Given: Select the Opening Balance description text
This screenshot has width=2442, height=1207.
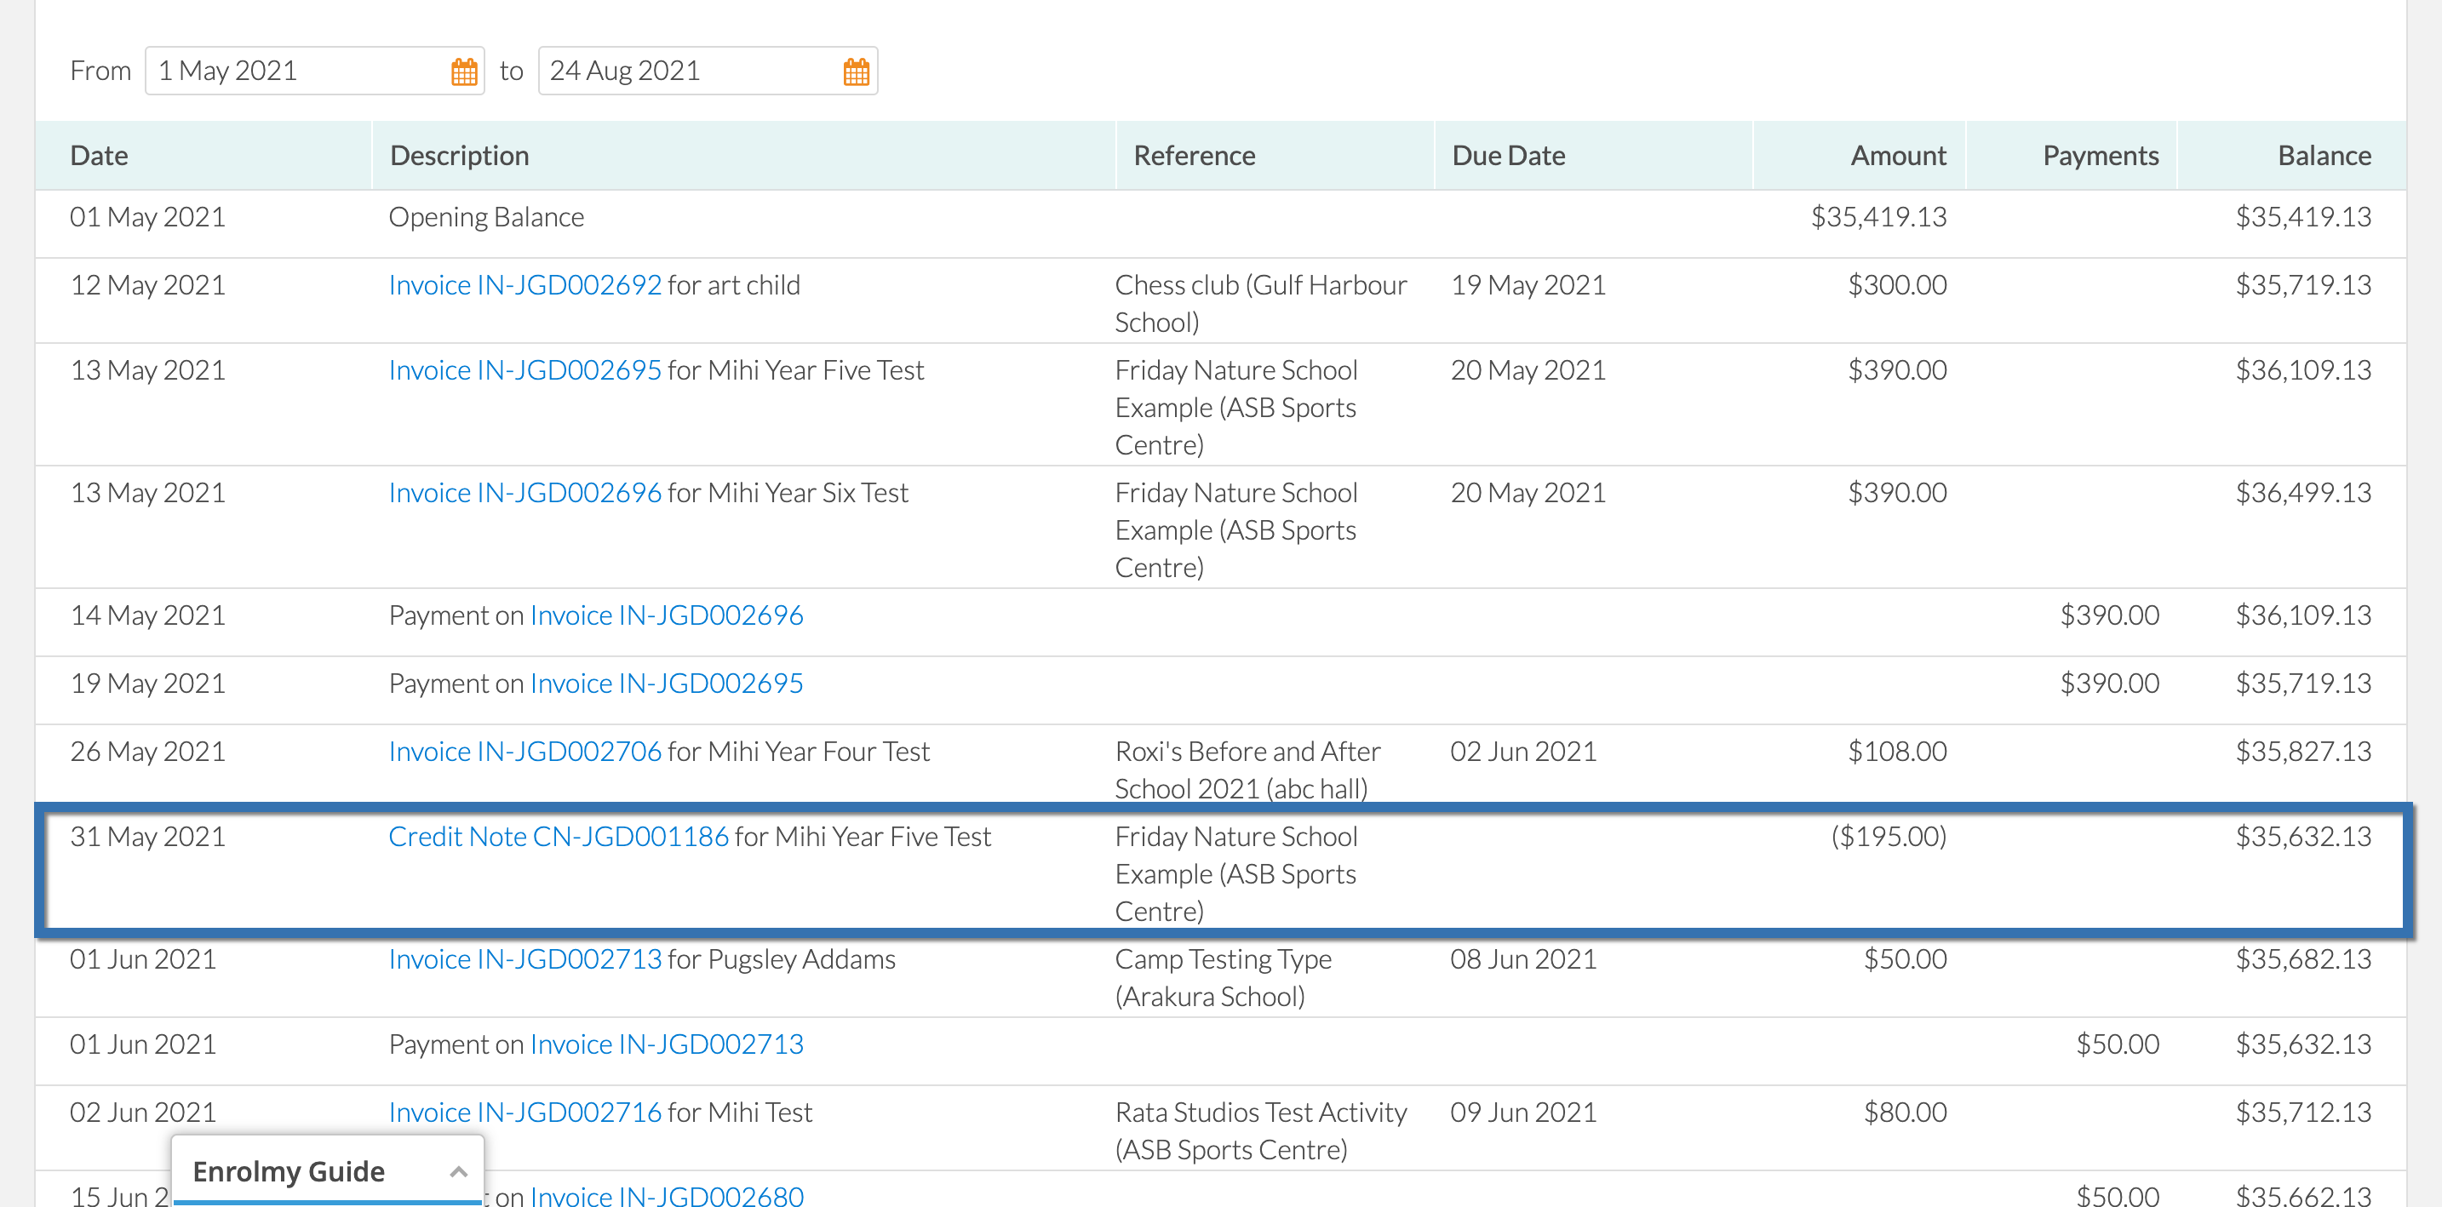Looking at the screenshot, I should [x=486, y=218].
